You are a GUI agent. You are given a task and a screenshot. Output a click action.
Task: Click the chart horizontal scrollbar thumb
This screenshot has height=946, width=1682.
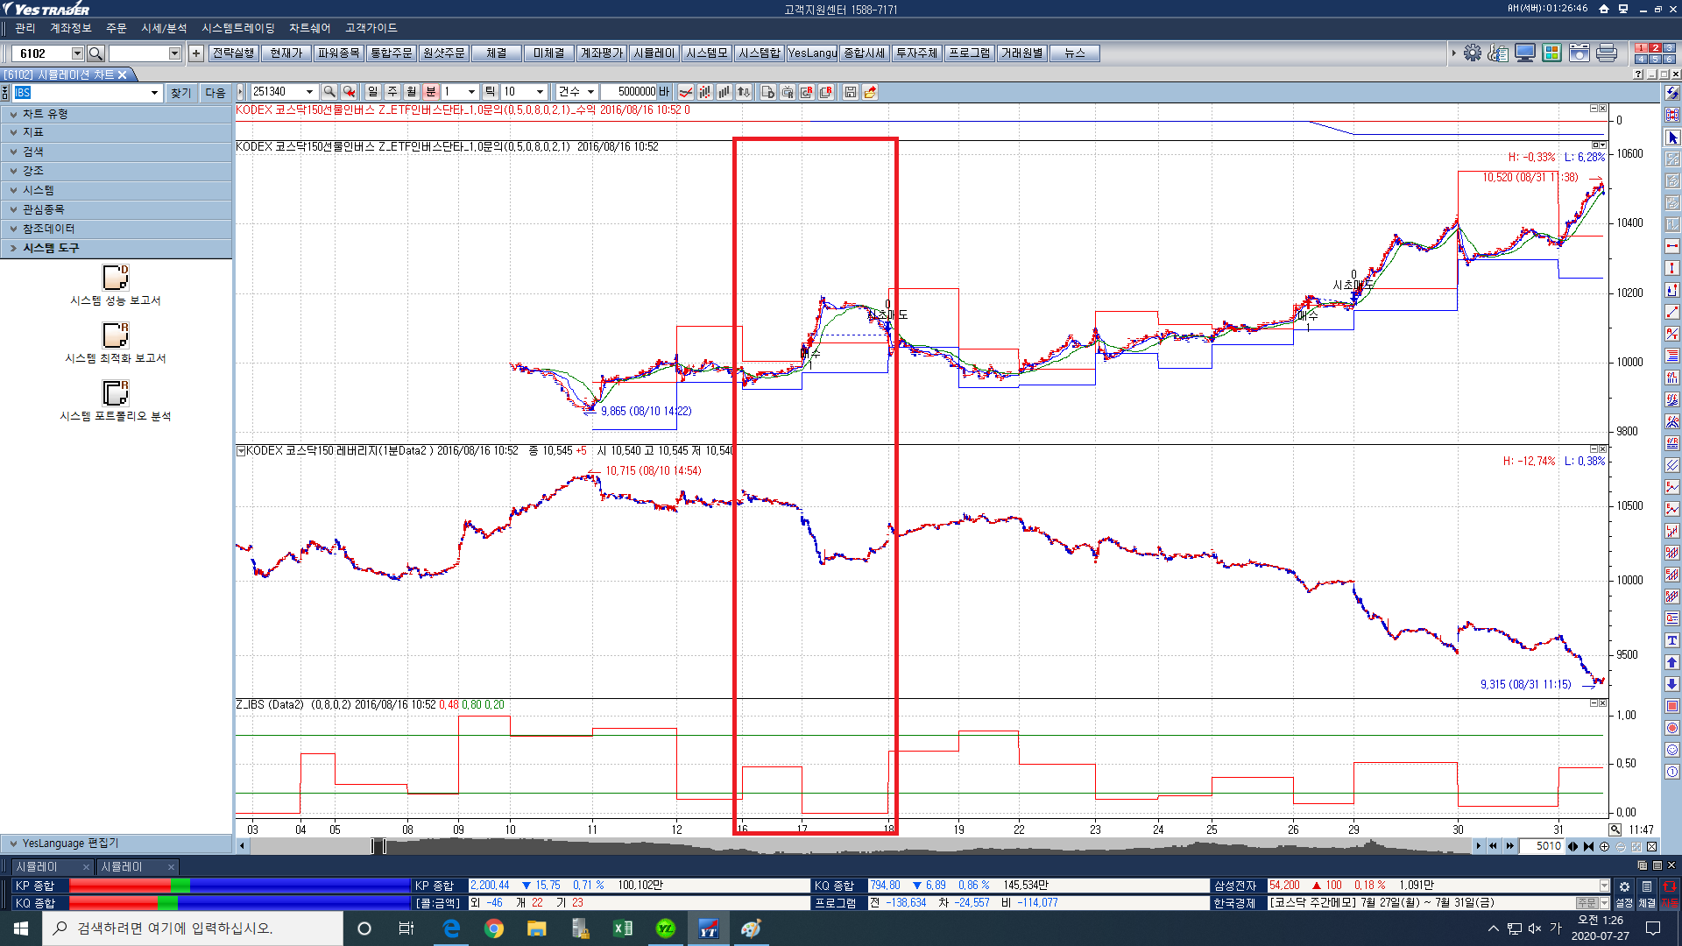(x=378, y=846)
